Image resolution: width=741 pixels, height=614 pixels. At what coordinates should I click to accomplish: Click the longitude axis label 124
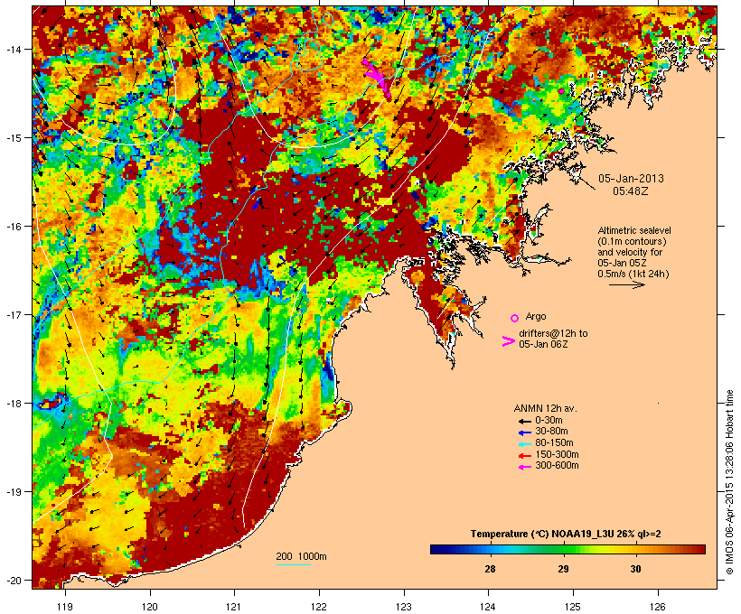488,607
